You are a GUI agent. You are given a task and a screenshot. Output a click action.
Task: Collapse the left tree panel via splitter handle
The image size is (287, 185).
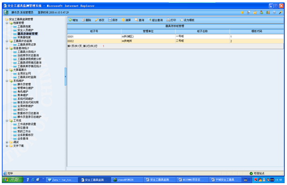66,76
